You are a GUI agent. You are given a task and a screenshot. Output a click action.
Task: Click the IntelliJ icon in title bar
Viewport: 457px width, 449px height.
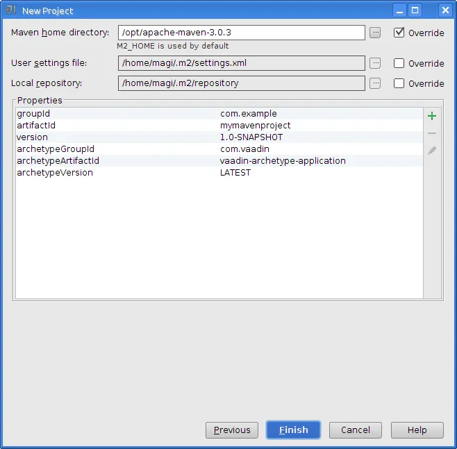coord(11,10)
